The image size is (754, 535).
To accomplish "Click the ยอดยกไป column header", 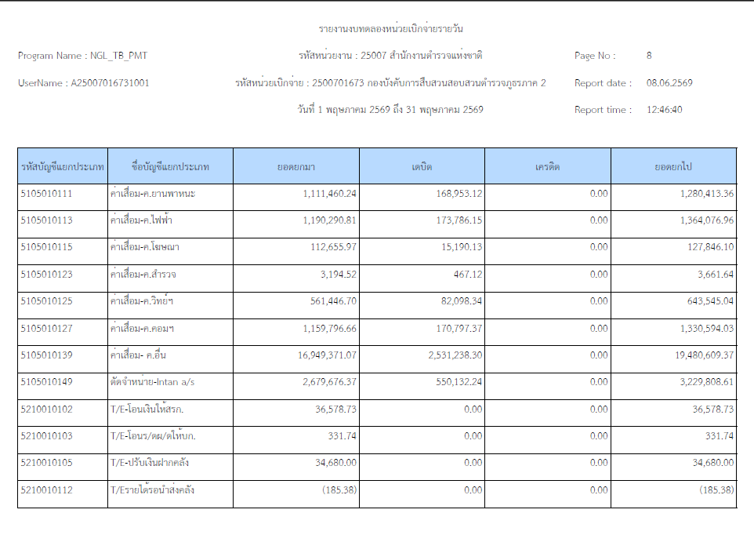I will tap(673, 166).
